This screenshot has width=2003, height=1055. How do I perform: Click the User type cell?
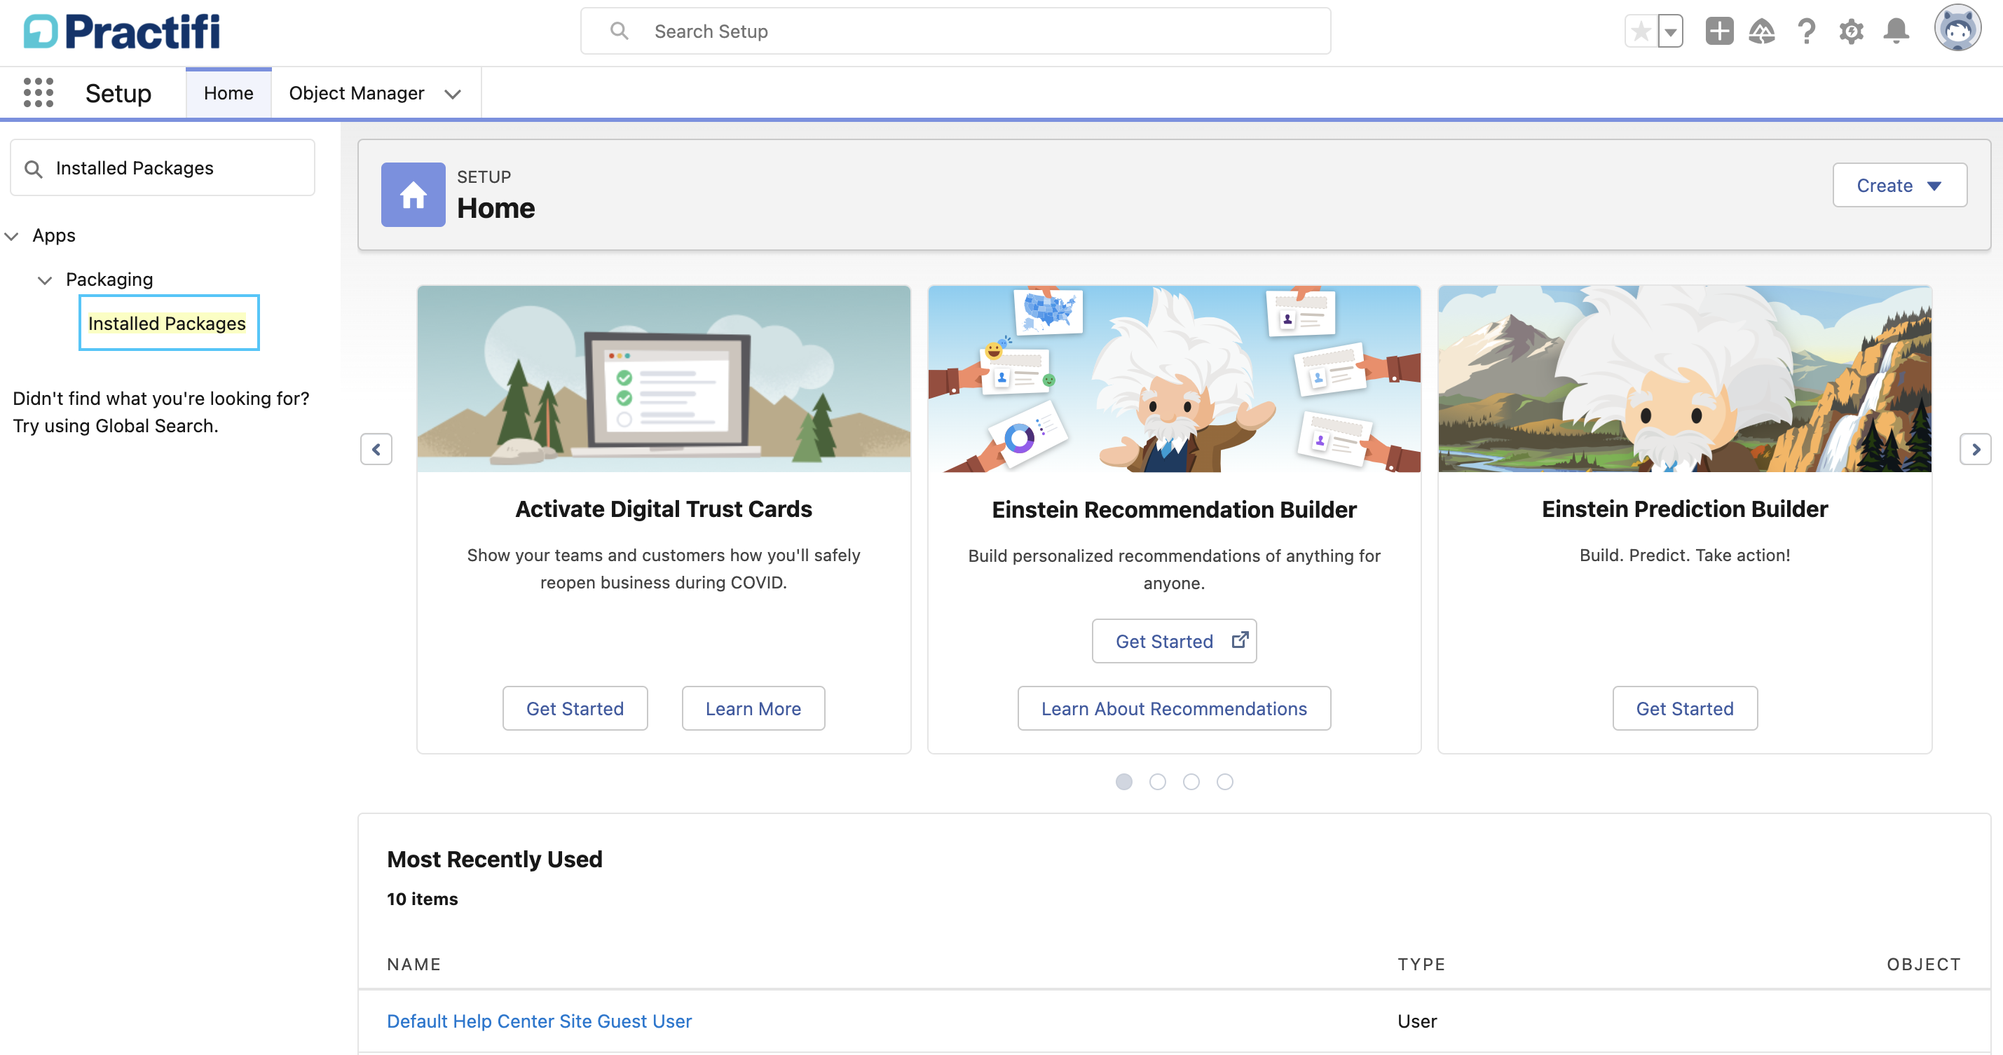pyautogui.click(x=1416, y=1021)
